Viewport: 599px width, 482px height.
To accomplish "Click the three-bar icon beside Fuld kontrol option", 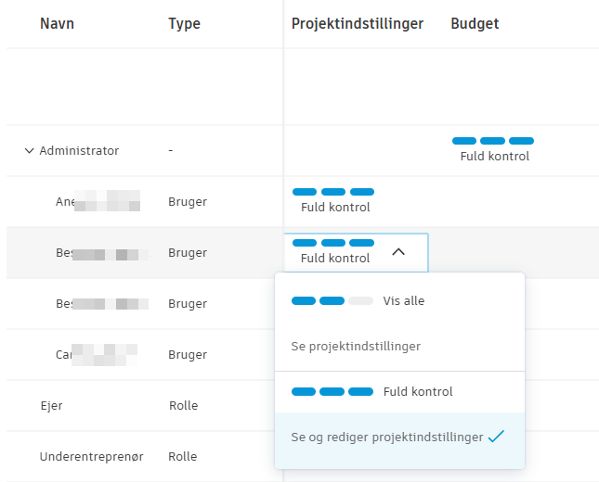I will tap(332, 392).
